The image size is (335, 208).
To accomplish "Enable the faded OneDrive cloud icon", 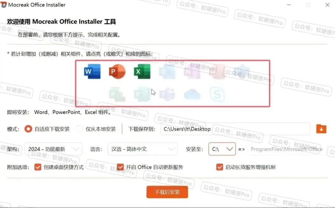I will [x=192, y=94].
